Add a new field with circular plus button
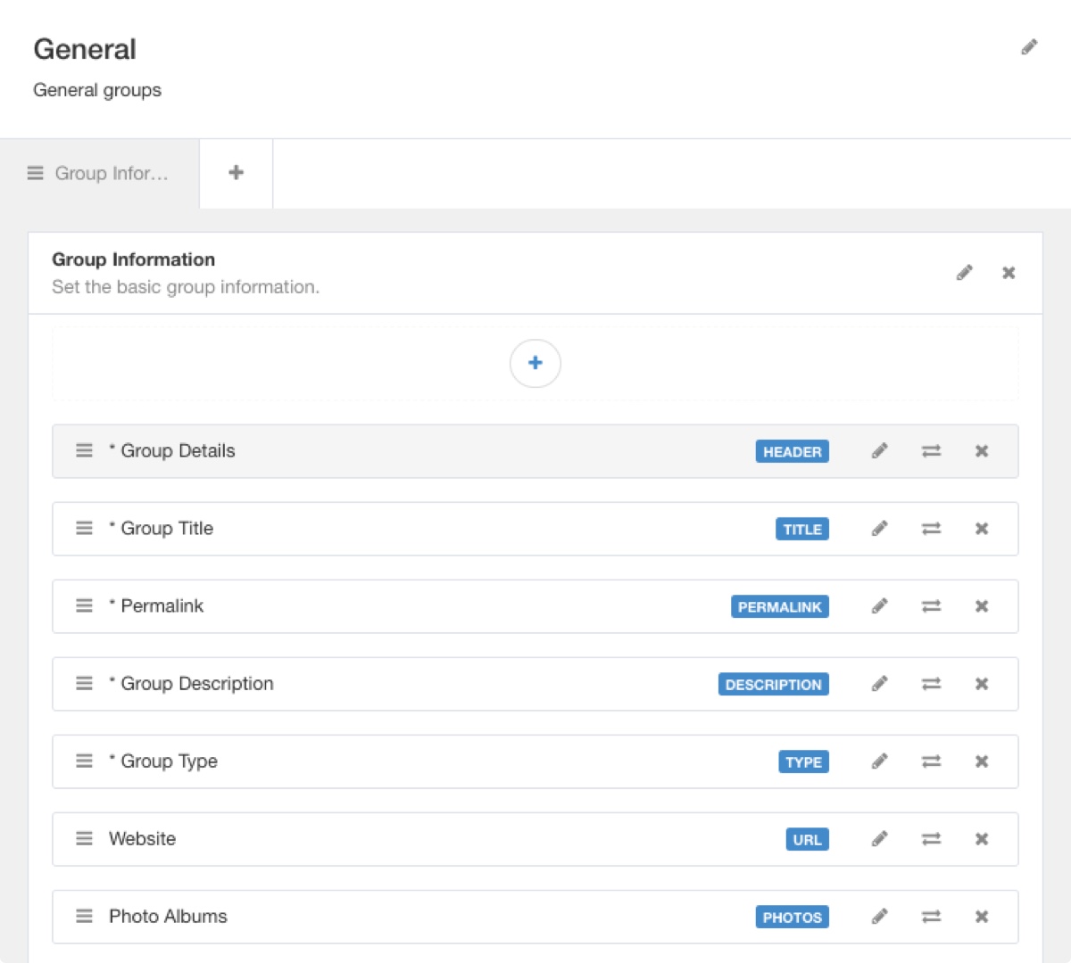 click(535, 363)
